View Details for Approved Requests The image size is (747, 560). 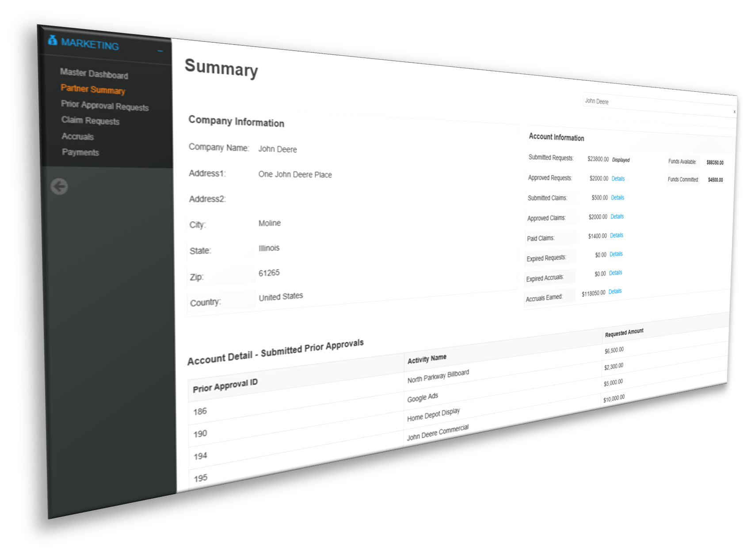point(618,178)
